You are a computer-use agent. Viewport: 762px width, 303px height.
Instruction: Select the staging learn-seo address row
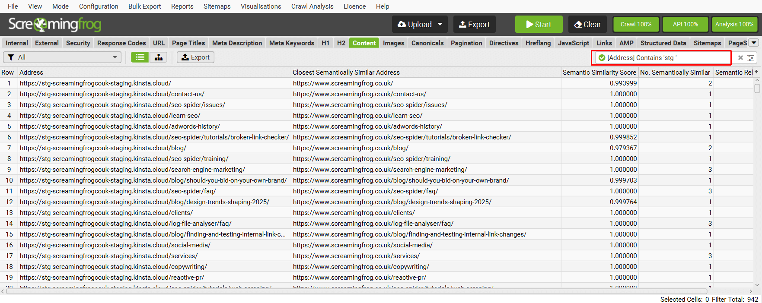click(x=154, y=115)
